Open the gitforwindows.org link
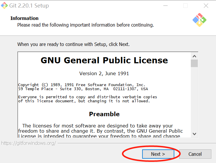 tap(28, 143)
